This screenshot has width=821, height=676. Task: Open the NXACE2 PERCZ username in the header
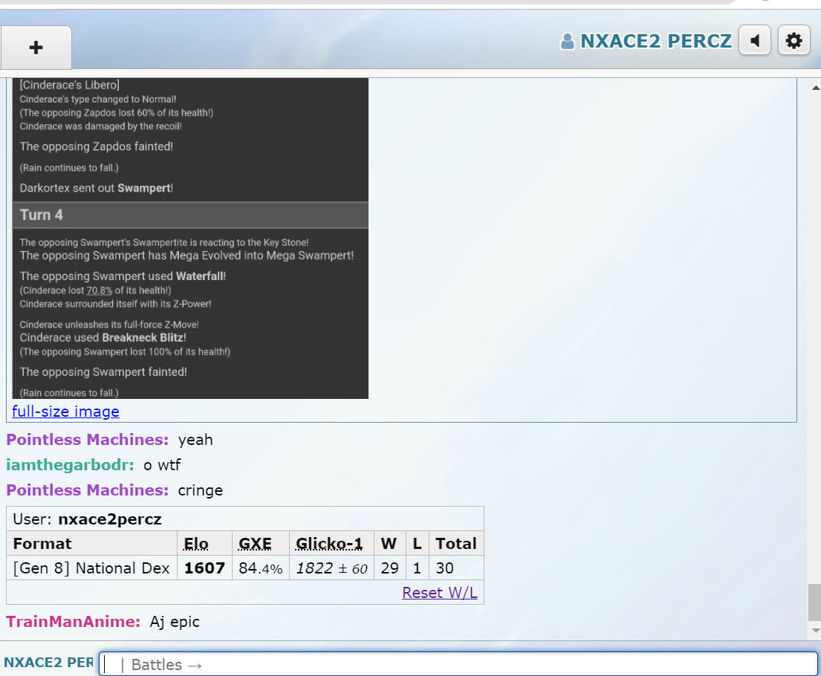pyautogui.click(x=655, y=41)
